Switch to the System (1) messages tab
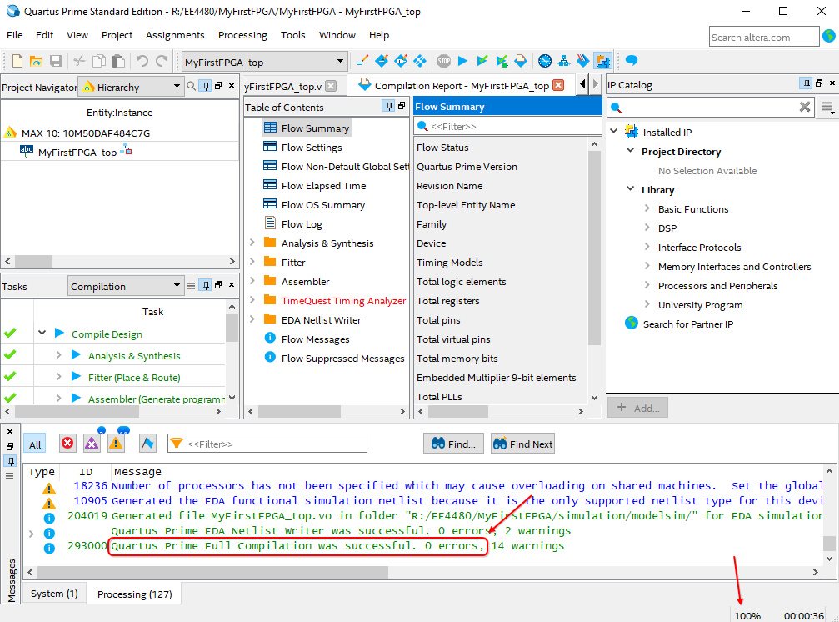Screen dimensions: 839x622 pyautogui.click(x=54, y=594)
